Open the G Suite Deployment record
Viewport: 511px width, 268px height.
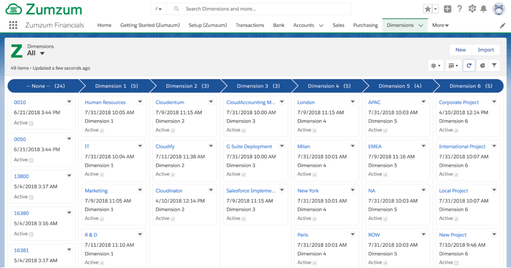pyautogui.click(x=249, y=146)
